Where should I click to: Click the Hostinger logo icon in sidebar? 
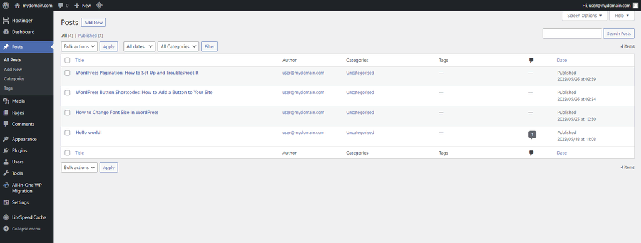pyautogui.click(x=6, y=21)
